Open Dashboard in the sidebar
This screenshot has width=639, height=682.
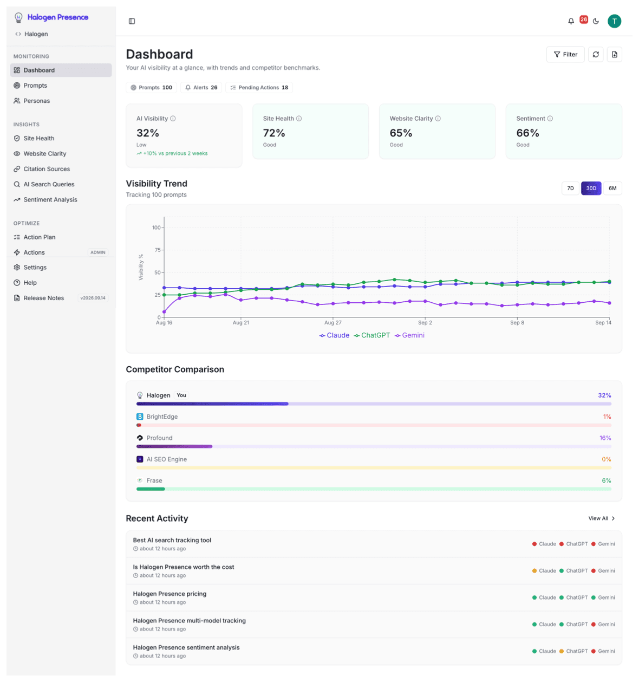click(x=61, y=70)
